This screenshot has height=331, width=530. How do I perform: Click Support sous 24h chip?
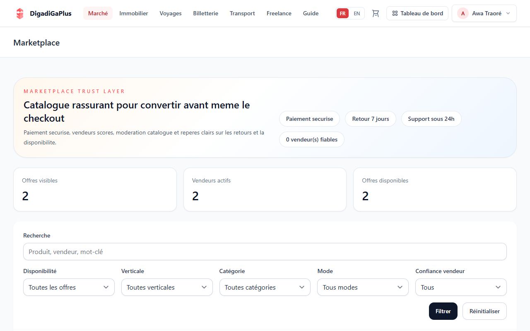click(x=431, y=119)
